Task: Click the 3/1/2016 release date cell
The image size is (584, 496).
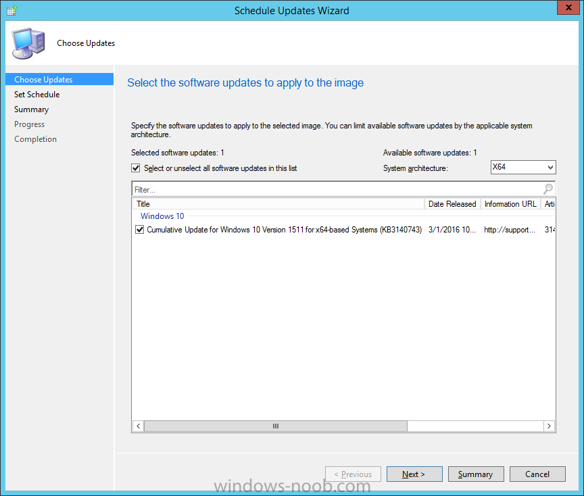Action: coord(452,230)
